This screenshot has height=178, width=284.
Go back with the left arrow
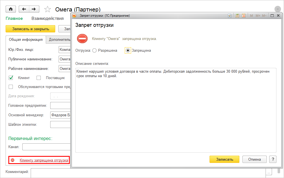click(24, 9)
